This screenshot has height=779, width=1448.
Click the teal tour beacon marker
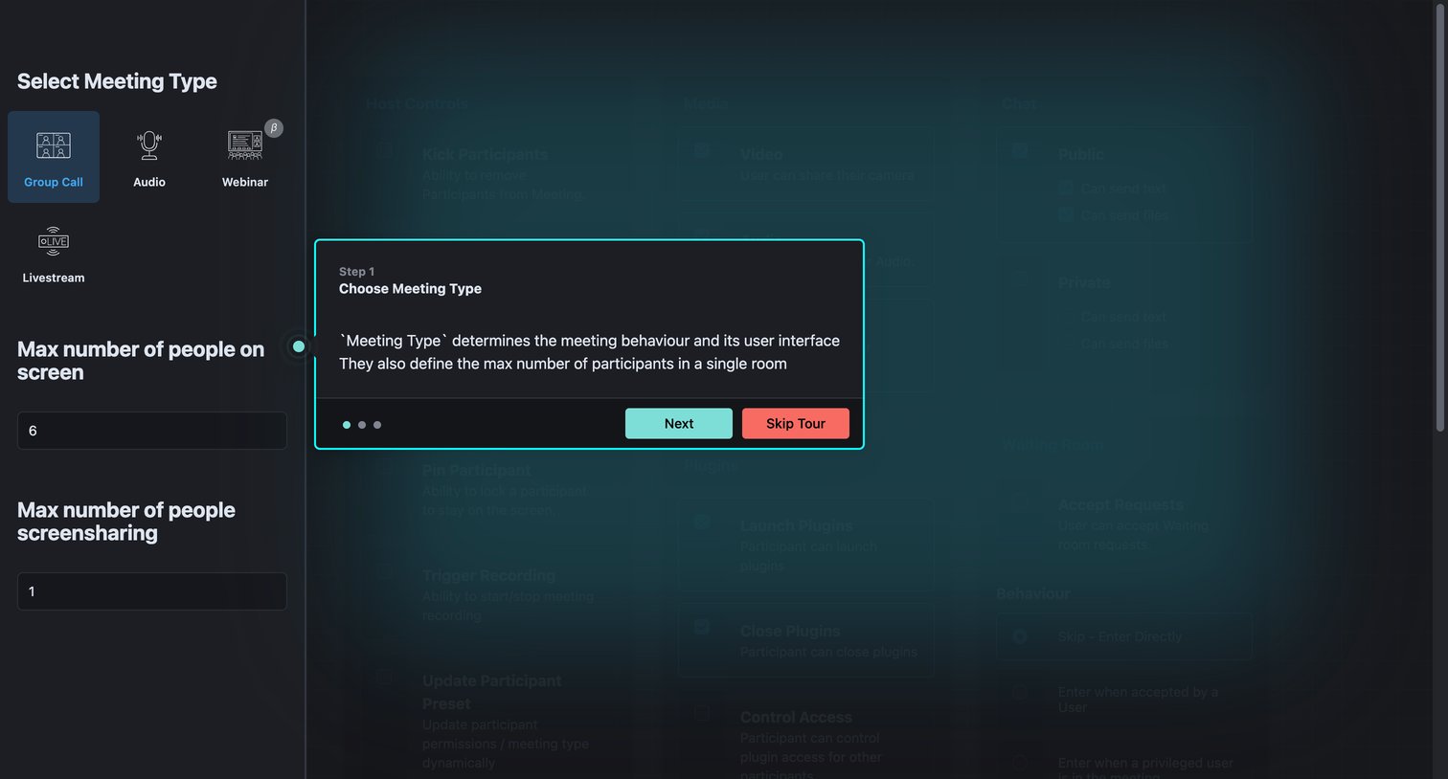tap(299, 346)
